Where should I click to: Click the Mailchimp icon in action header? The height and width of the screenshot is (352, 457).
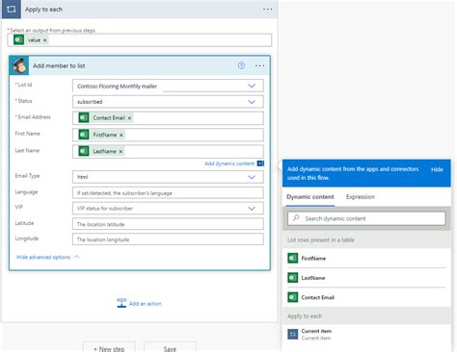coord(19,65)
